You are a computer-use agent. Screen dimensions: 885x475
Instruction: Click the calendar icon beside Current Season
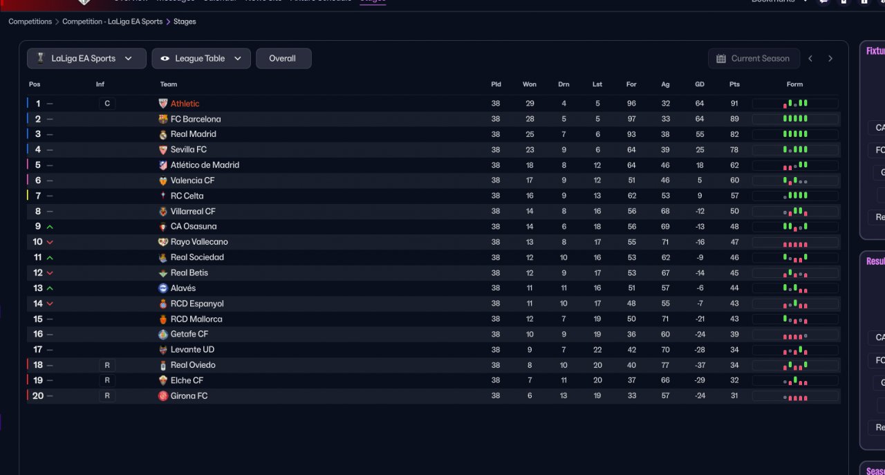coord(721,59)
